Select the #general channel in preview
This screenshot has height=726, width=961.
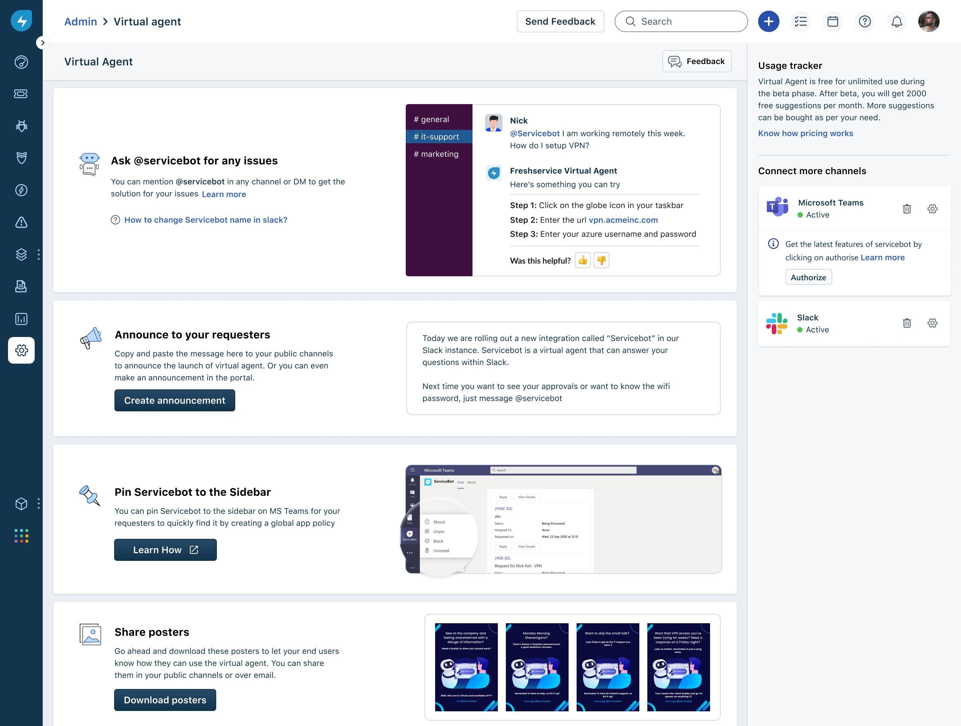pyautogui.click(x=431, y=119)
